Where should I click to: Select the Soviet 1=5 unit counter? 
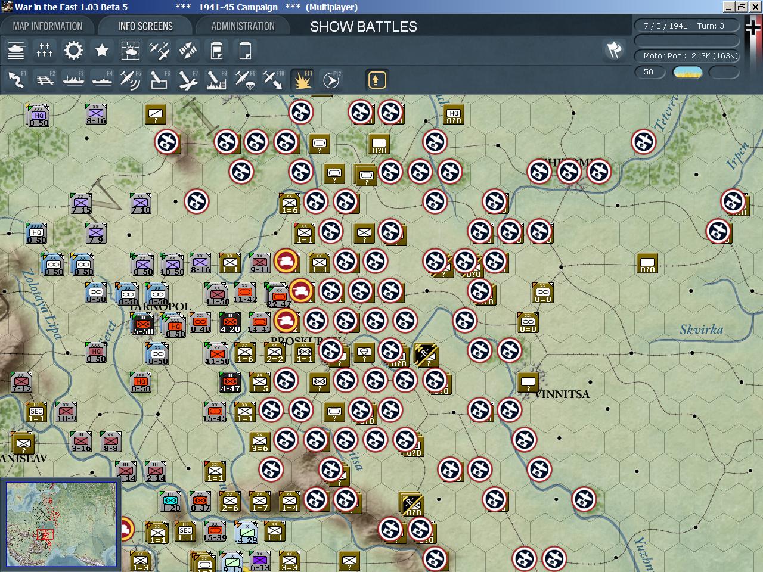coord(259,383)
